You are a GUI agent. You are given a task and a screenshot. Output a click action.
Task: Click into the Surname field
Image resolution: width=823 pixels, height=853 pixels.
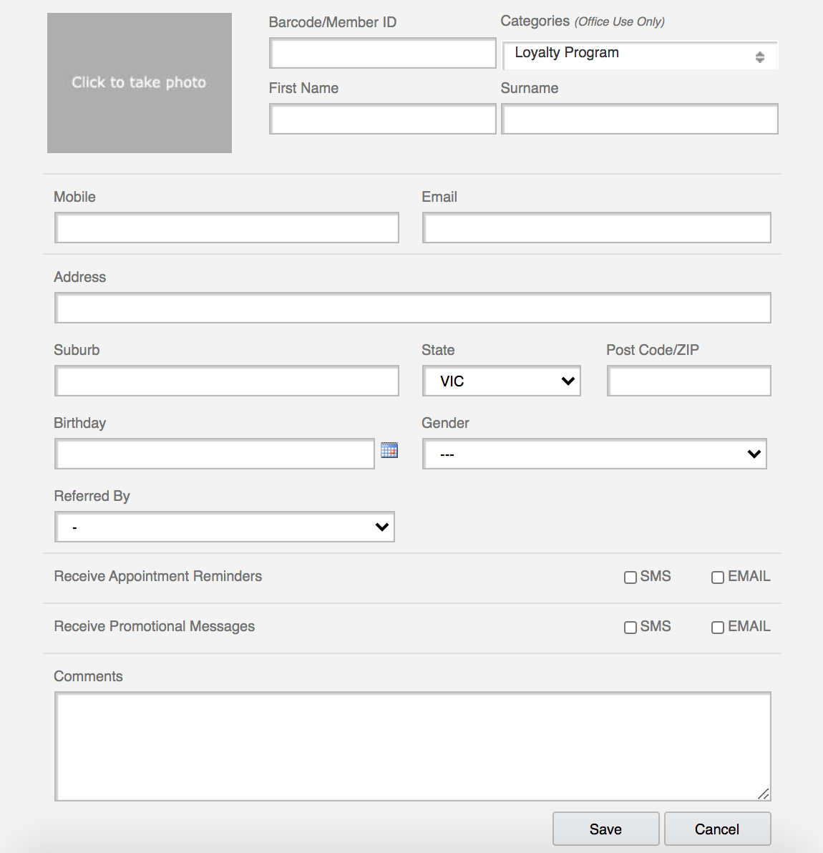[x=640, y=119]
